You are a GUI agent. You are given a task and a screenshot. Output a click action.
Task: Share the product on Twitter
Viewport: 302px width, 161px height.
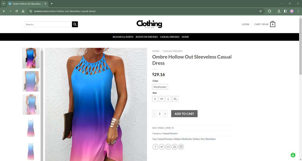click(162, 147)
